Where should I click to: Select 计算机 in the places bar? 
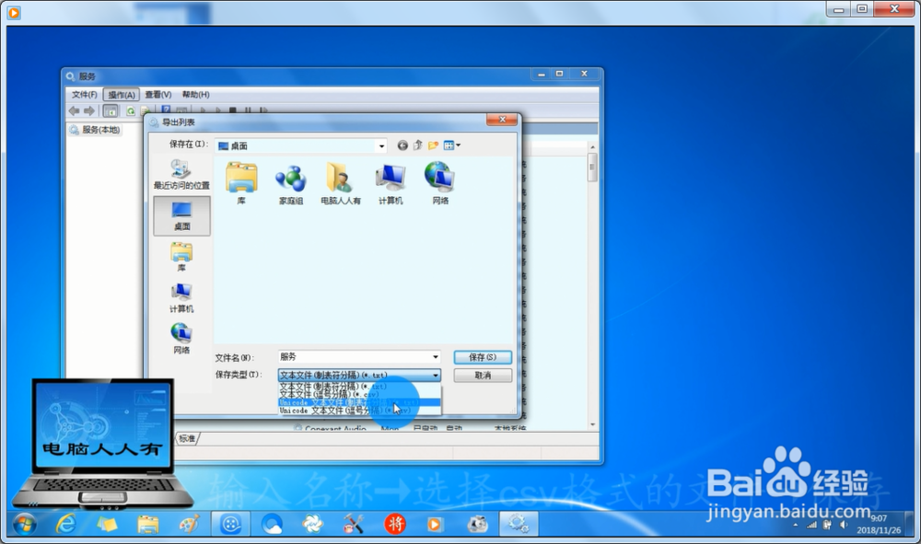pos(181,297)
